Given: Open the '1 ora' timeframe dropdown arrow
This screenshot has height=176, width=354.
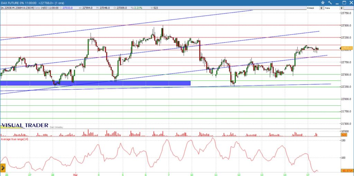Looking at the screenshot, I should 342,8.
